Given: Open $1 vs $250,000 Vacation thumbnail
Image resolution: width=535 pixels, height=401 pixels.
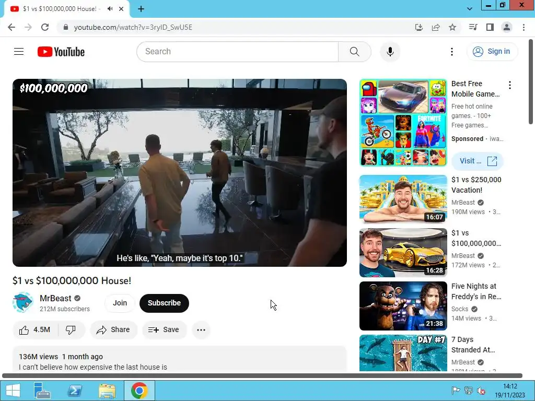Looking at the screenshot, I should point(403,199).
